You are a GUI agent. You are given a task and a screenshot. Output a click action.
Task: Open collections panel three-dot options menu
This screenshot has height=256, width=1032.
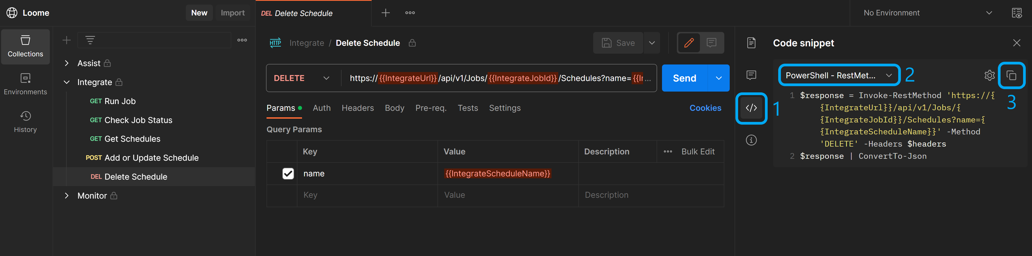[x=242, y=40]
